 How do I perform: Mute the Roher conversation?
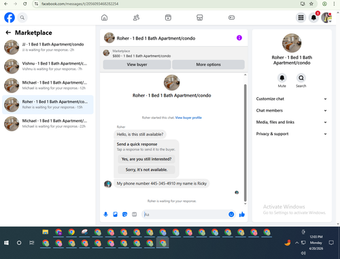[282, 78]
